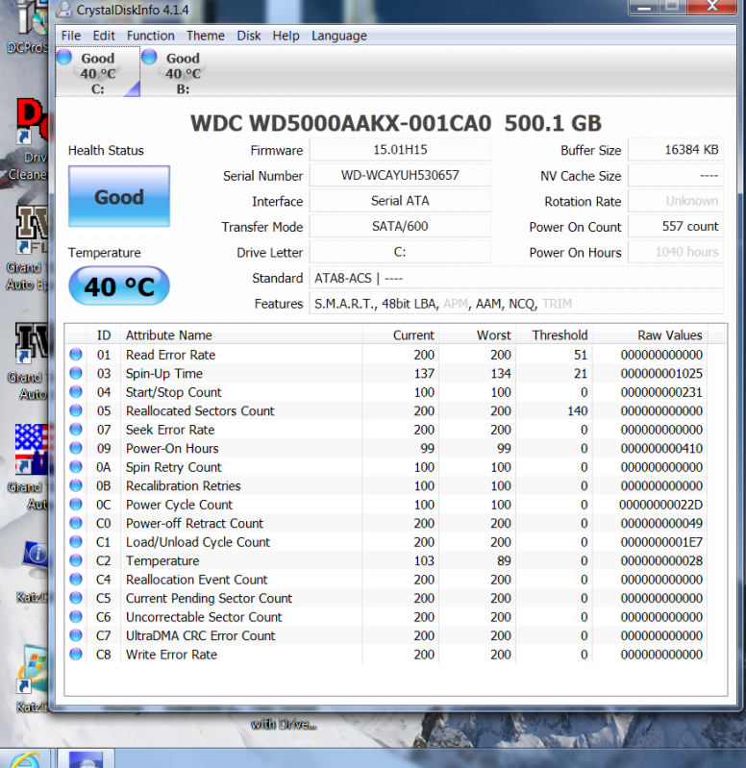Screen dimensions: 746x768
Task: Click the Raw Values column header
Action: (669, 335)
